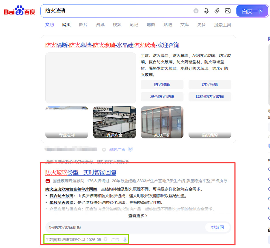
Task: Focus the search field containing 防火玻璃
Action: [117, 11]
